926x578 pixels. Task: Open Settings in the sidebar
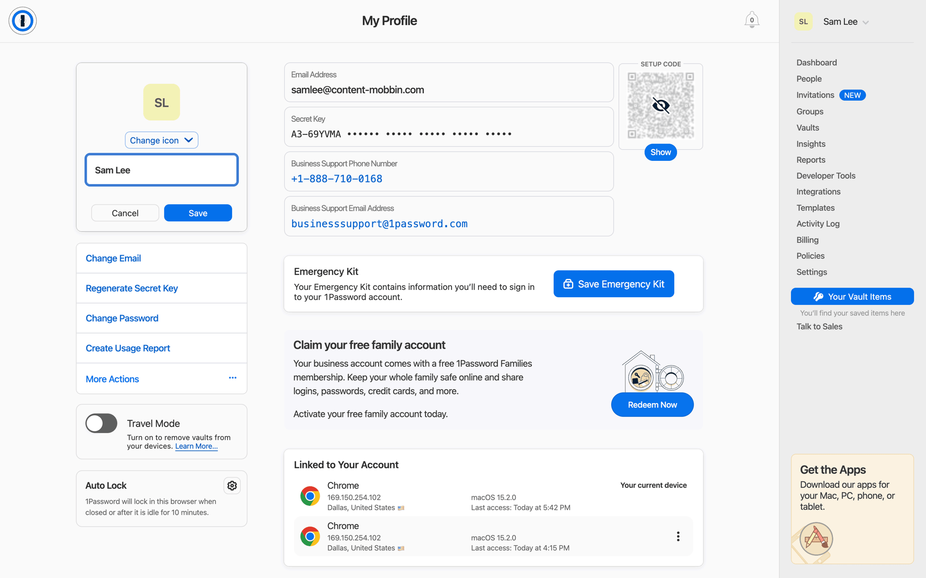(812, 272)
